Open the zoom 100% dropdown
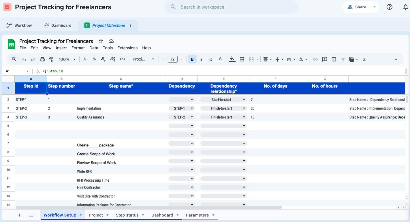Screen dimensions: 410x222 pyautogui.click(x=67, y=59)
